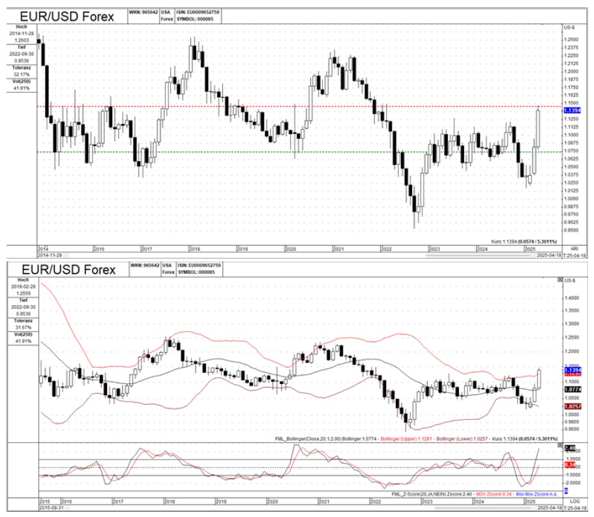Toggle the ARI scale label in upper chart
Screen dimensions: 594x517
click(574, 248)
